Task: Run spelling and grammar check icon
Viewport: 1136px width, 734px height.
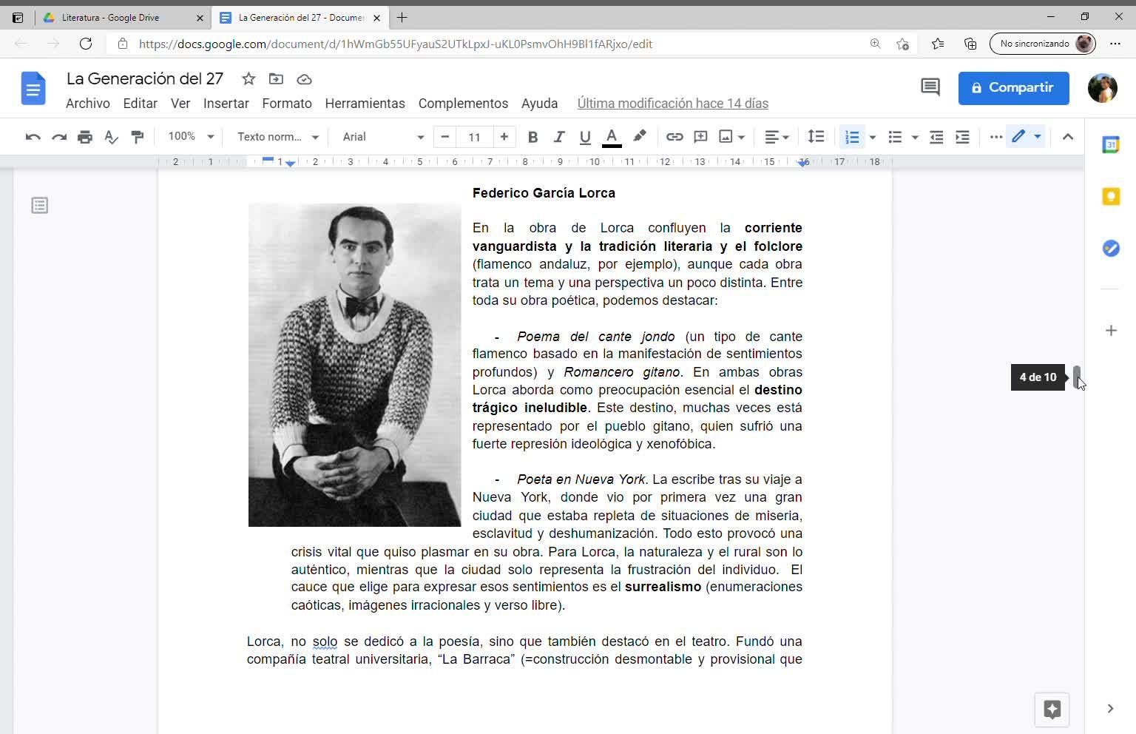Action: [x=112, y=137]
